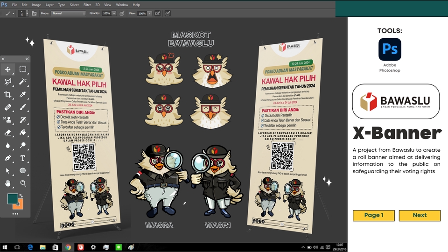Open the Windows Start menu
Image resolution: width=448 pixels, height=252 pixels.
click(x=5, y=247)
